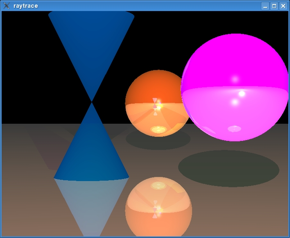
Task: Click the small oval glint at magenta sphere's bottom
Action: coord(234,129)
